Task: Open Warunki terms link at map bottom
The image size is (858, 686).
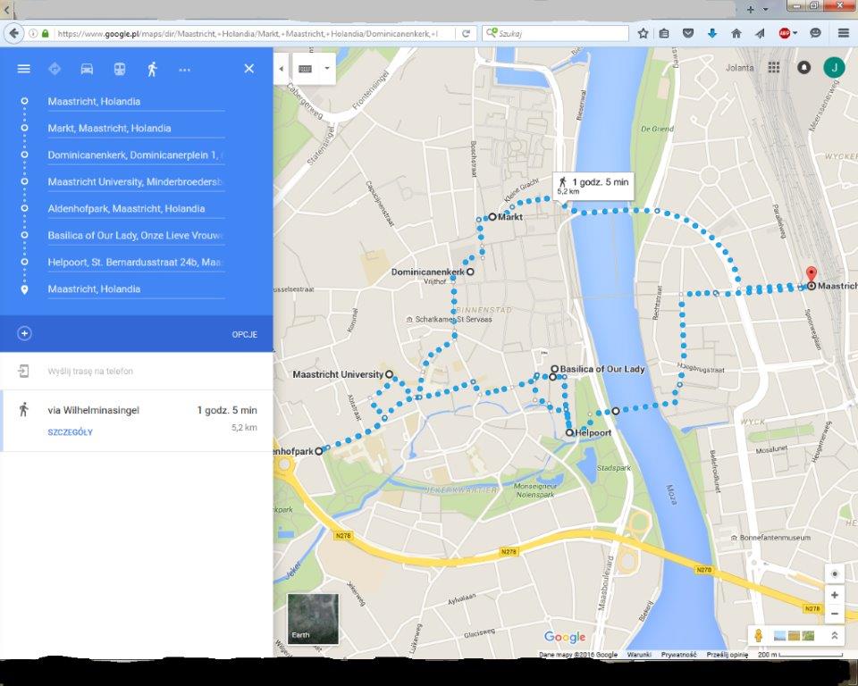Action: (638, 654)
